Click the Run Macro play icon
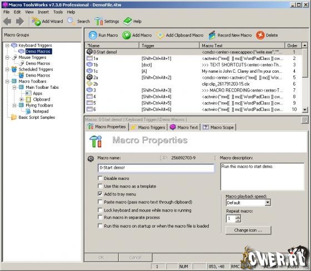 [x=93, y=36]
